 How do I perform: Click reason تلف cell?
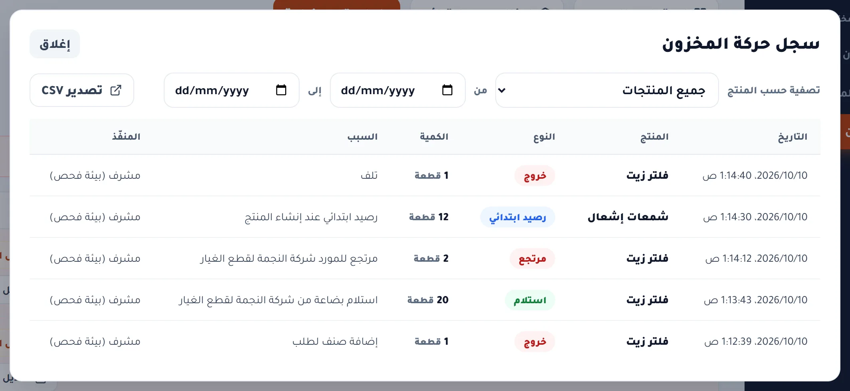tap(369, 176)
